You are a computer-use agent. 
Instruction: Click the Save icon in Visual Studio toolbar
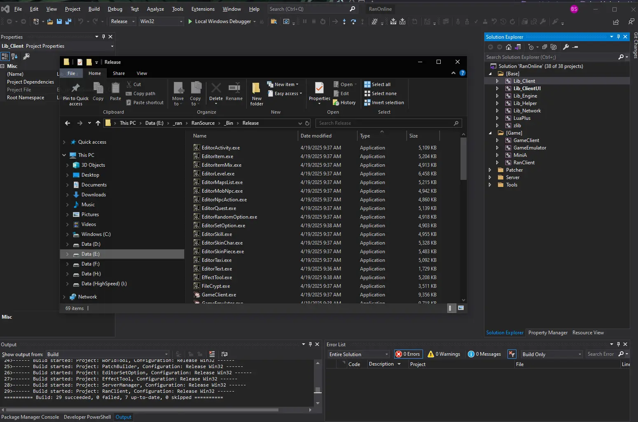pyautogui.click(x=59, y=21)
